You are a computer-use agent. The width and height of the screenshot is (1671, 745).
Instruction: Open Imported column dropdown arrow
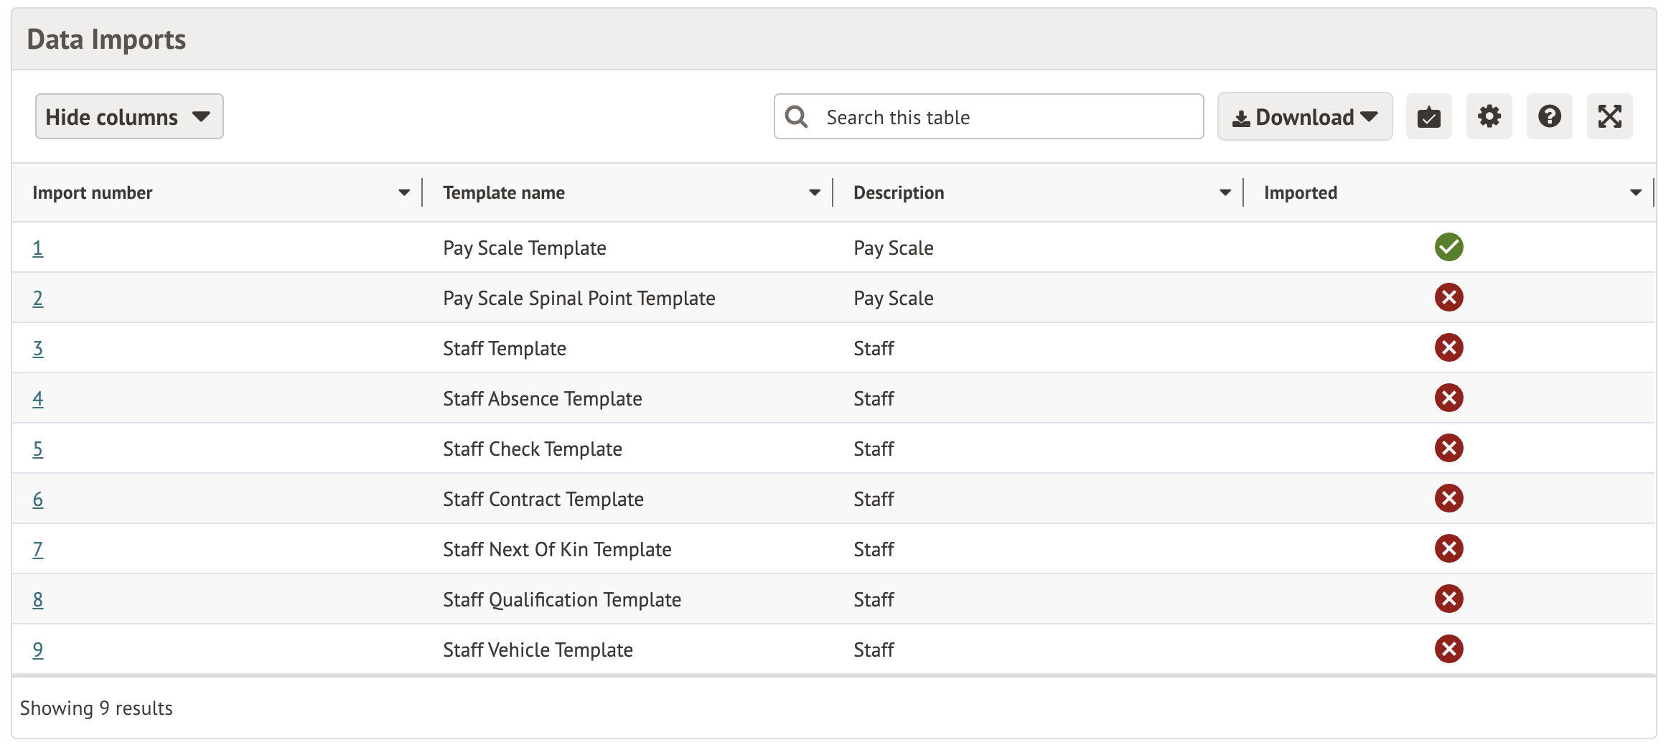1636,192
